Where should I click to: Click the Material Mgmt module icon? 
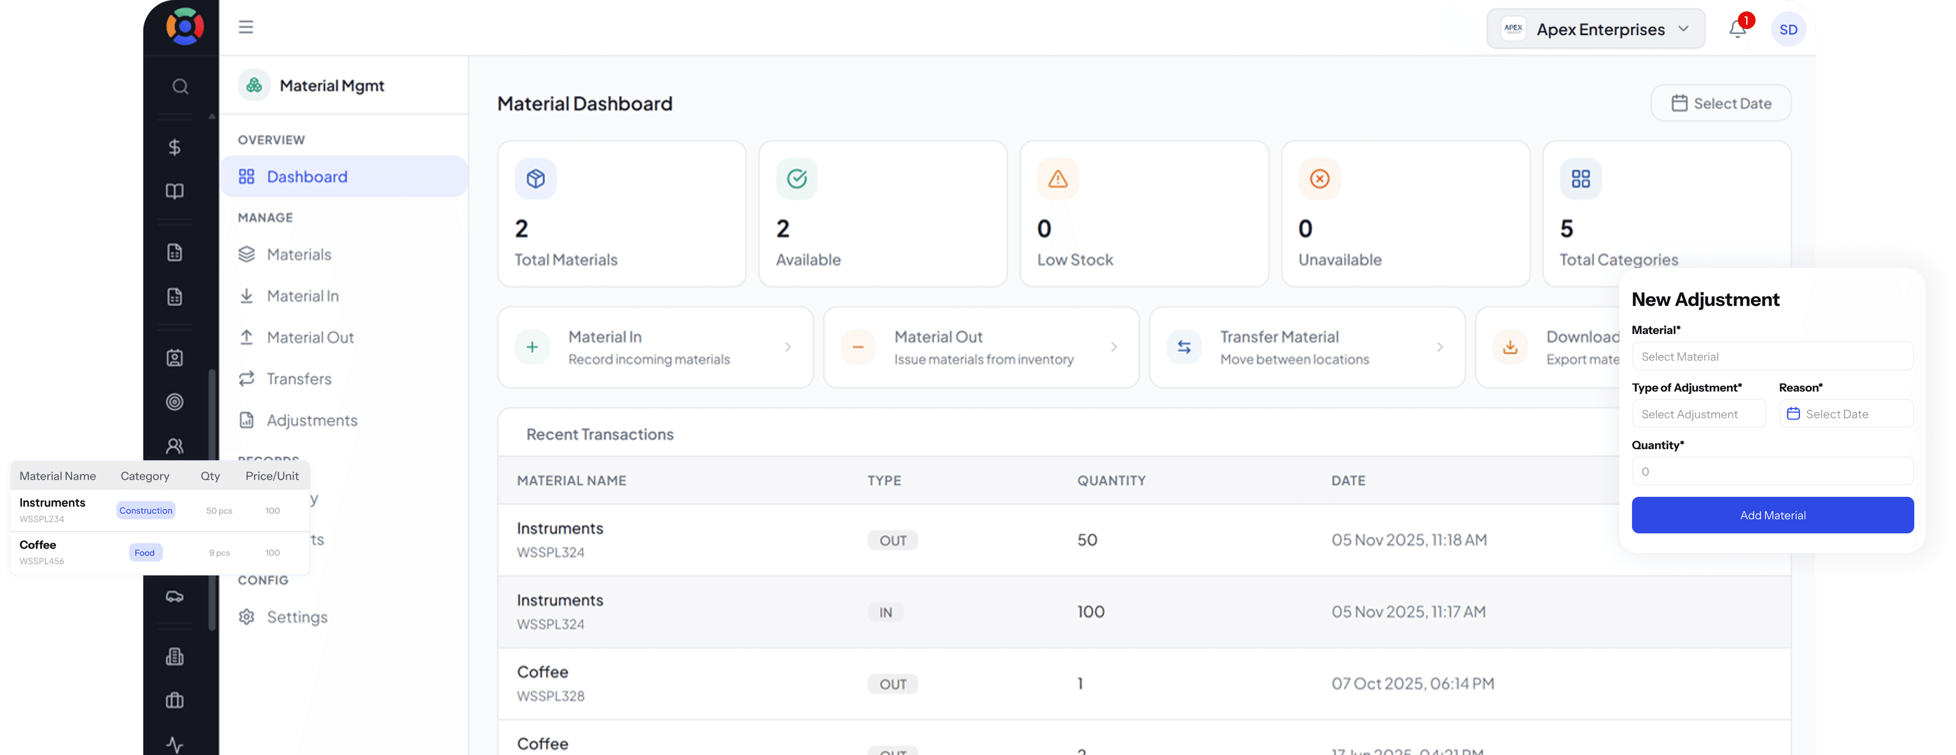coord(254,85)
